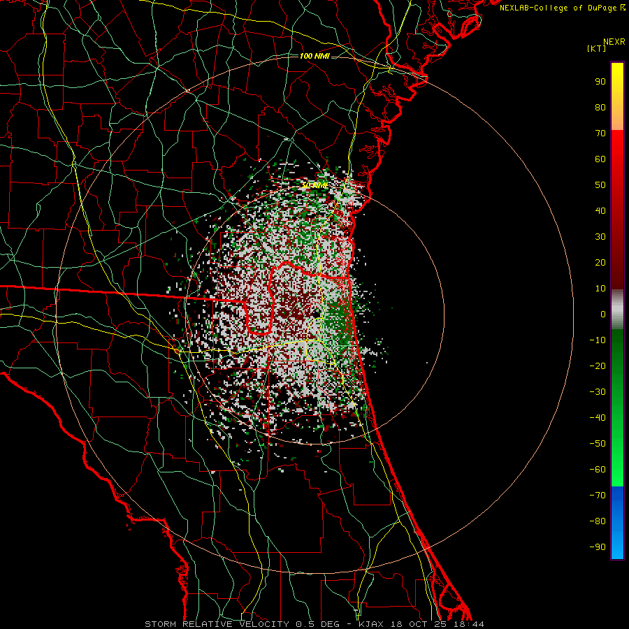Click the blue bottom segment of color bar

click(x=617, y=523)
